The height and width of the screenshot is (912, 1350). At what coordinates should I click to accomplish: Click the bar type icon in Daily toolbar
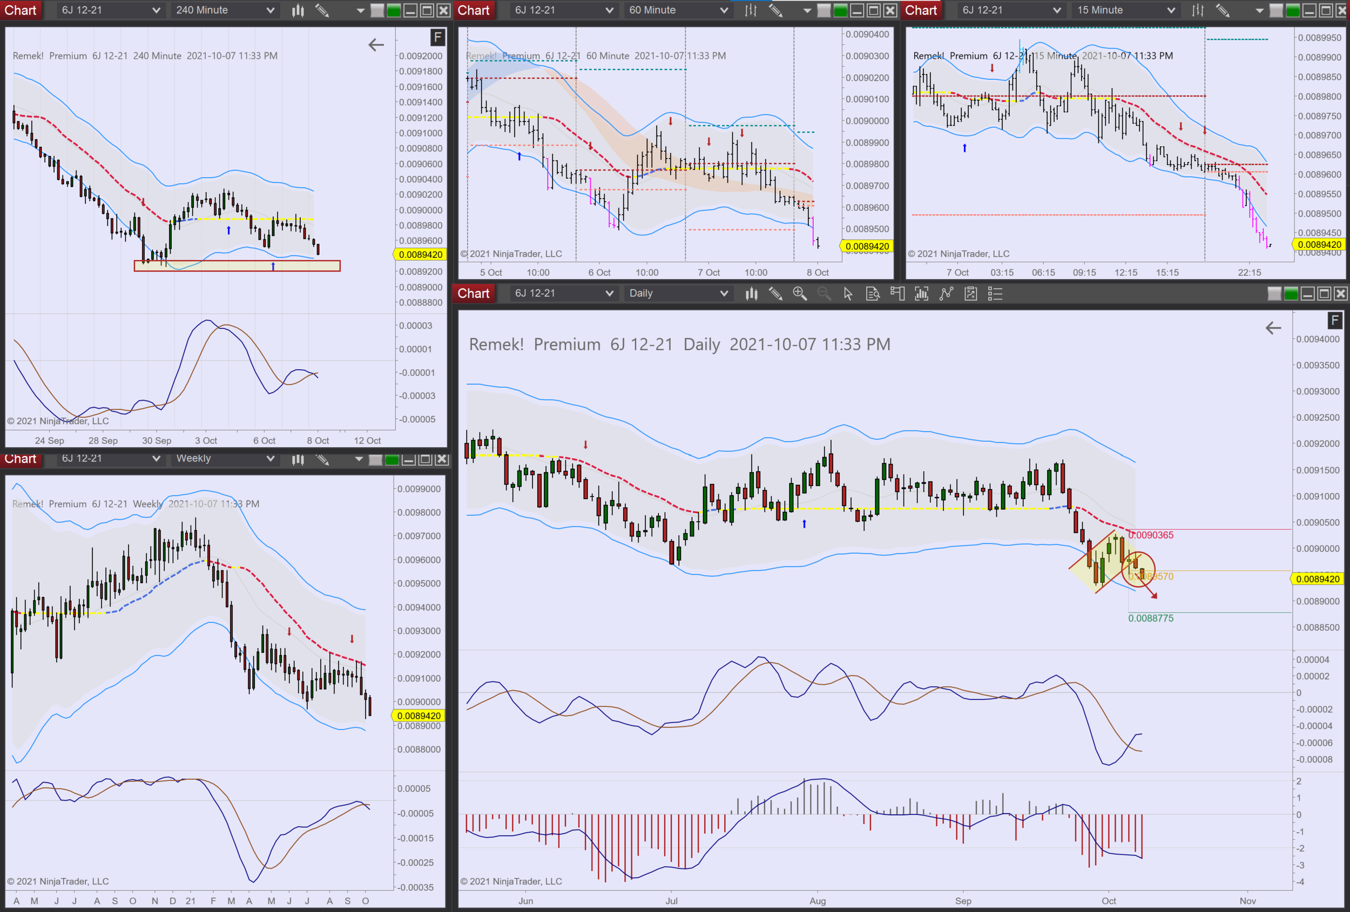click(751, 294)
